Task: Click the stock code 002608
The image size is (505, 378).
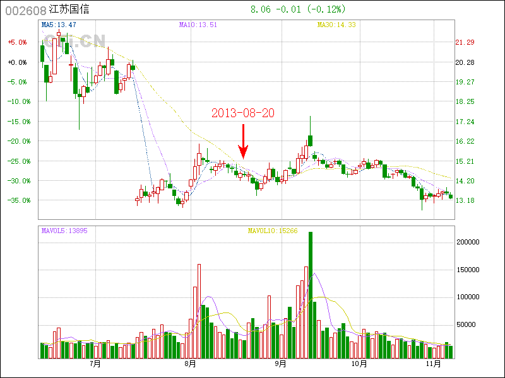Action: 25,10
